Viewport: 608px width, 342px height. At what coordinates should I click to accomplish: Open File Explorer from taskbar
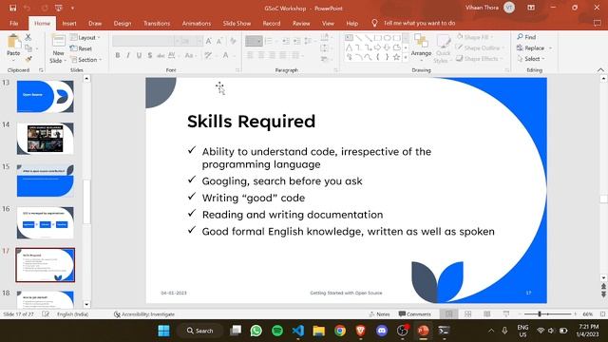(319, 331)
